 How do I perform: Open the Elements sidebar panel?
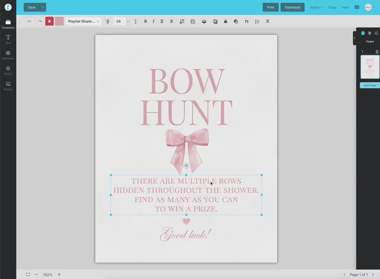pyautogui.click(x=8, y=55)
